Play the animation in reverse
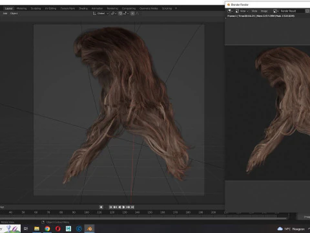Screen dimensions: 310x233 [x=119, y=207]
